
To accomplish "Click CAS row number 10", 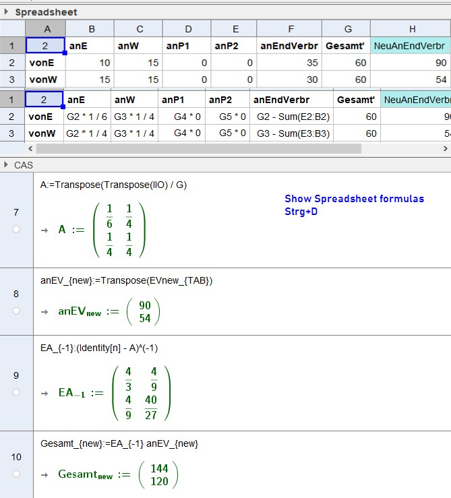I will pyautogui.click(x=16, y=457).
